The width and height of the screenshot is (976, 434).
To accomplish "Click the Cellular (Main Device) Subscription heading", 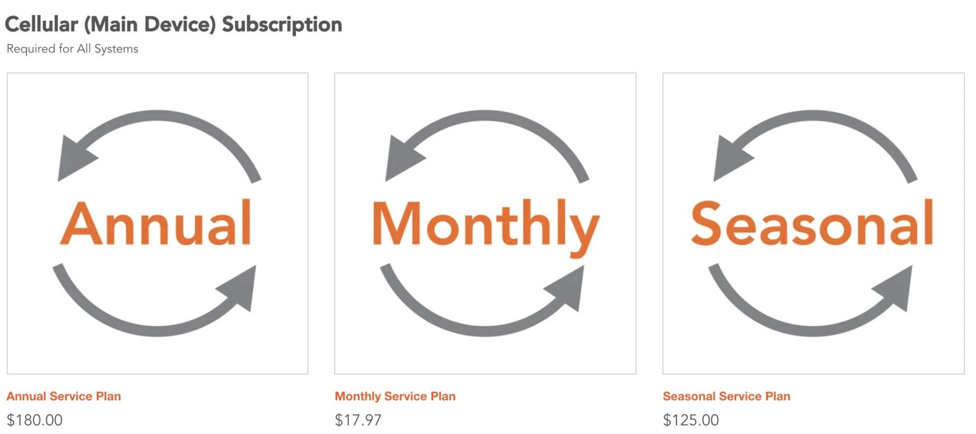I will [x=173, y=24].
